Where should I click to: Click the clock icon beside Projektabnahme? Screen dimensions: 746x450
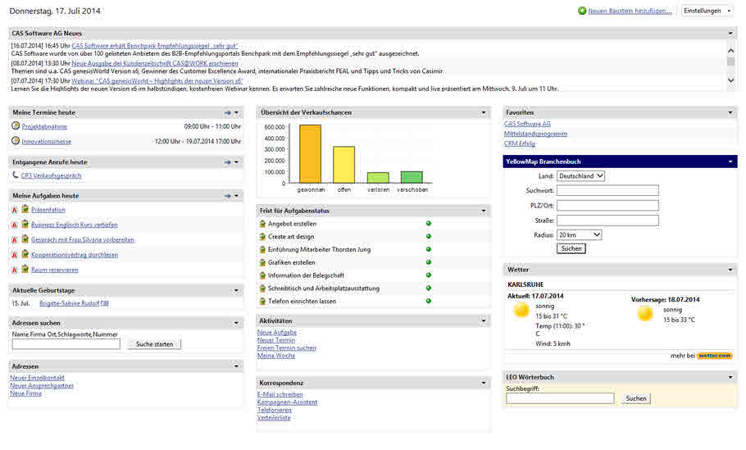click(x=16, y=126)
